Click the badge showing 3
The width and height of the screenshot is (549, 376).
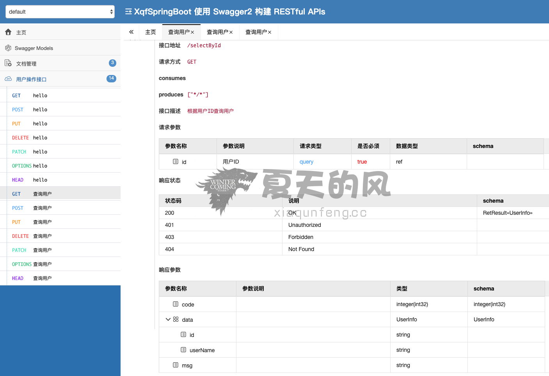coord(112,63)
